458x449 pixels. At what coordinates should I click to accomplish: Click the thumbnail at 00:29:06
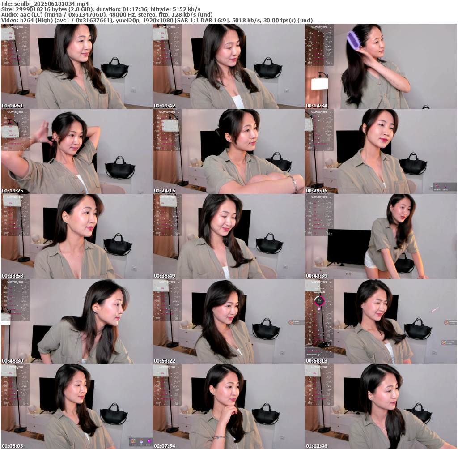tap(381, 151)
